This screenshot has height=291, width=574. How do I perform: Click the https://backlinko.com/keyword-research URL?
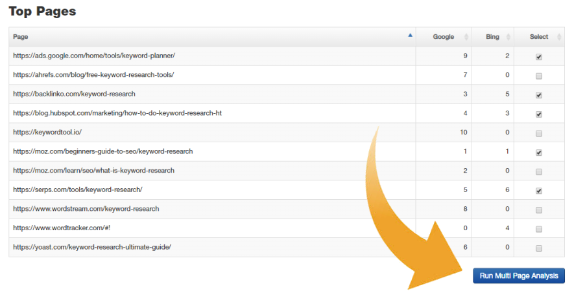(75, 94)
